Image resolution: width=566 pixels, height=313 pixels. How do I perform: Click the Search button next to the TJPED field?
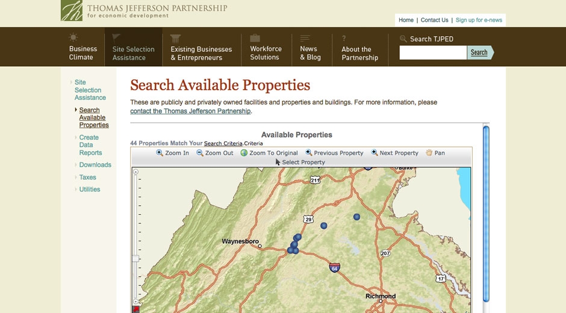(479, 52)
